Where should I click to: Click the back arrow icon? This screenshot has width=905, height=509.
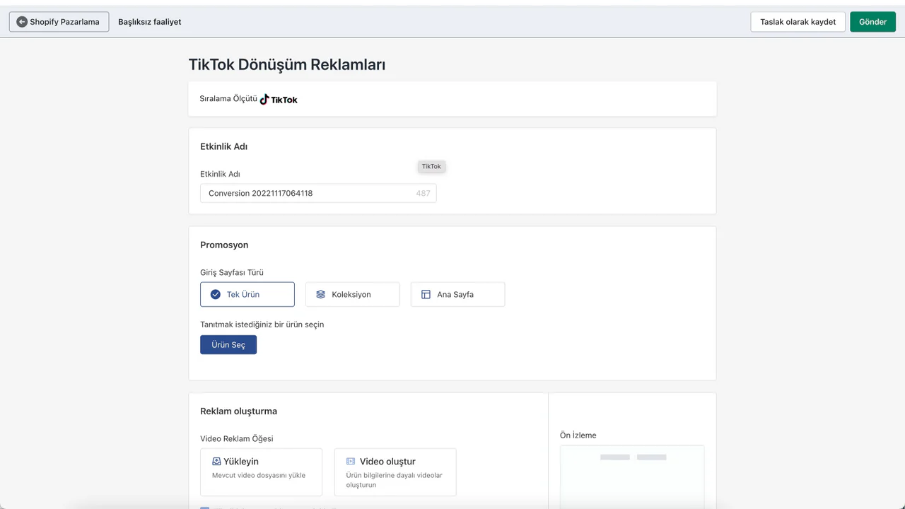tap(21, 22)
